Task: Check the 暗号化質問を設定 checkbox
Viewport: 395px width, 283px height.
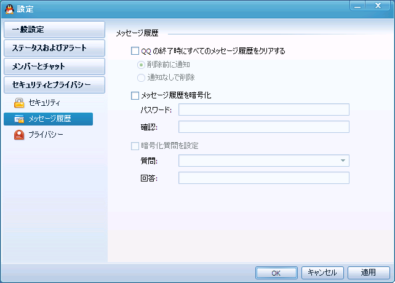Action: pos(135,146)
